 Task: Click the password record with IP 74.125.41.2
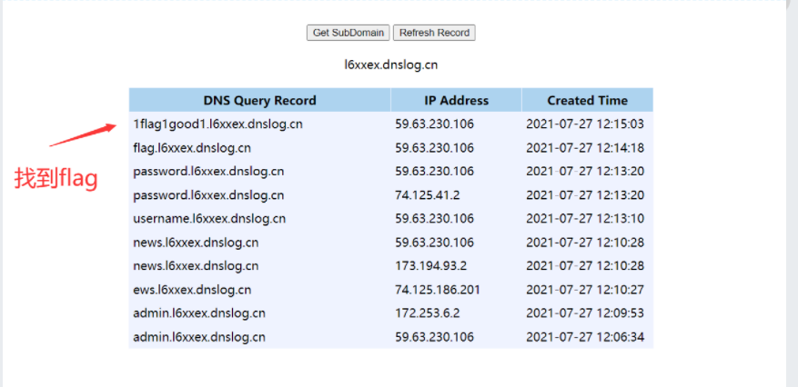208,195
